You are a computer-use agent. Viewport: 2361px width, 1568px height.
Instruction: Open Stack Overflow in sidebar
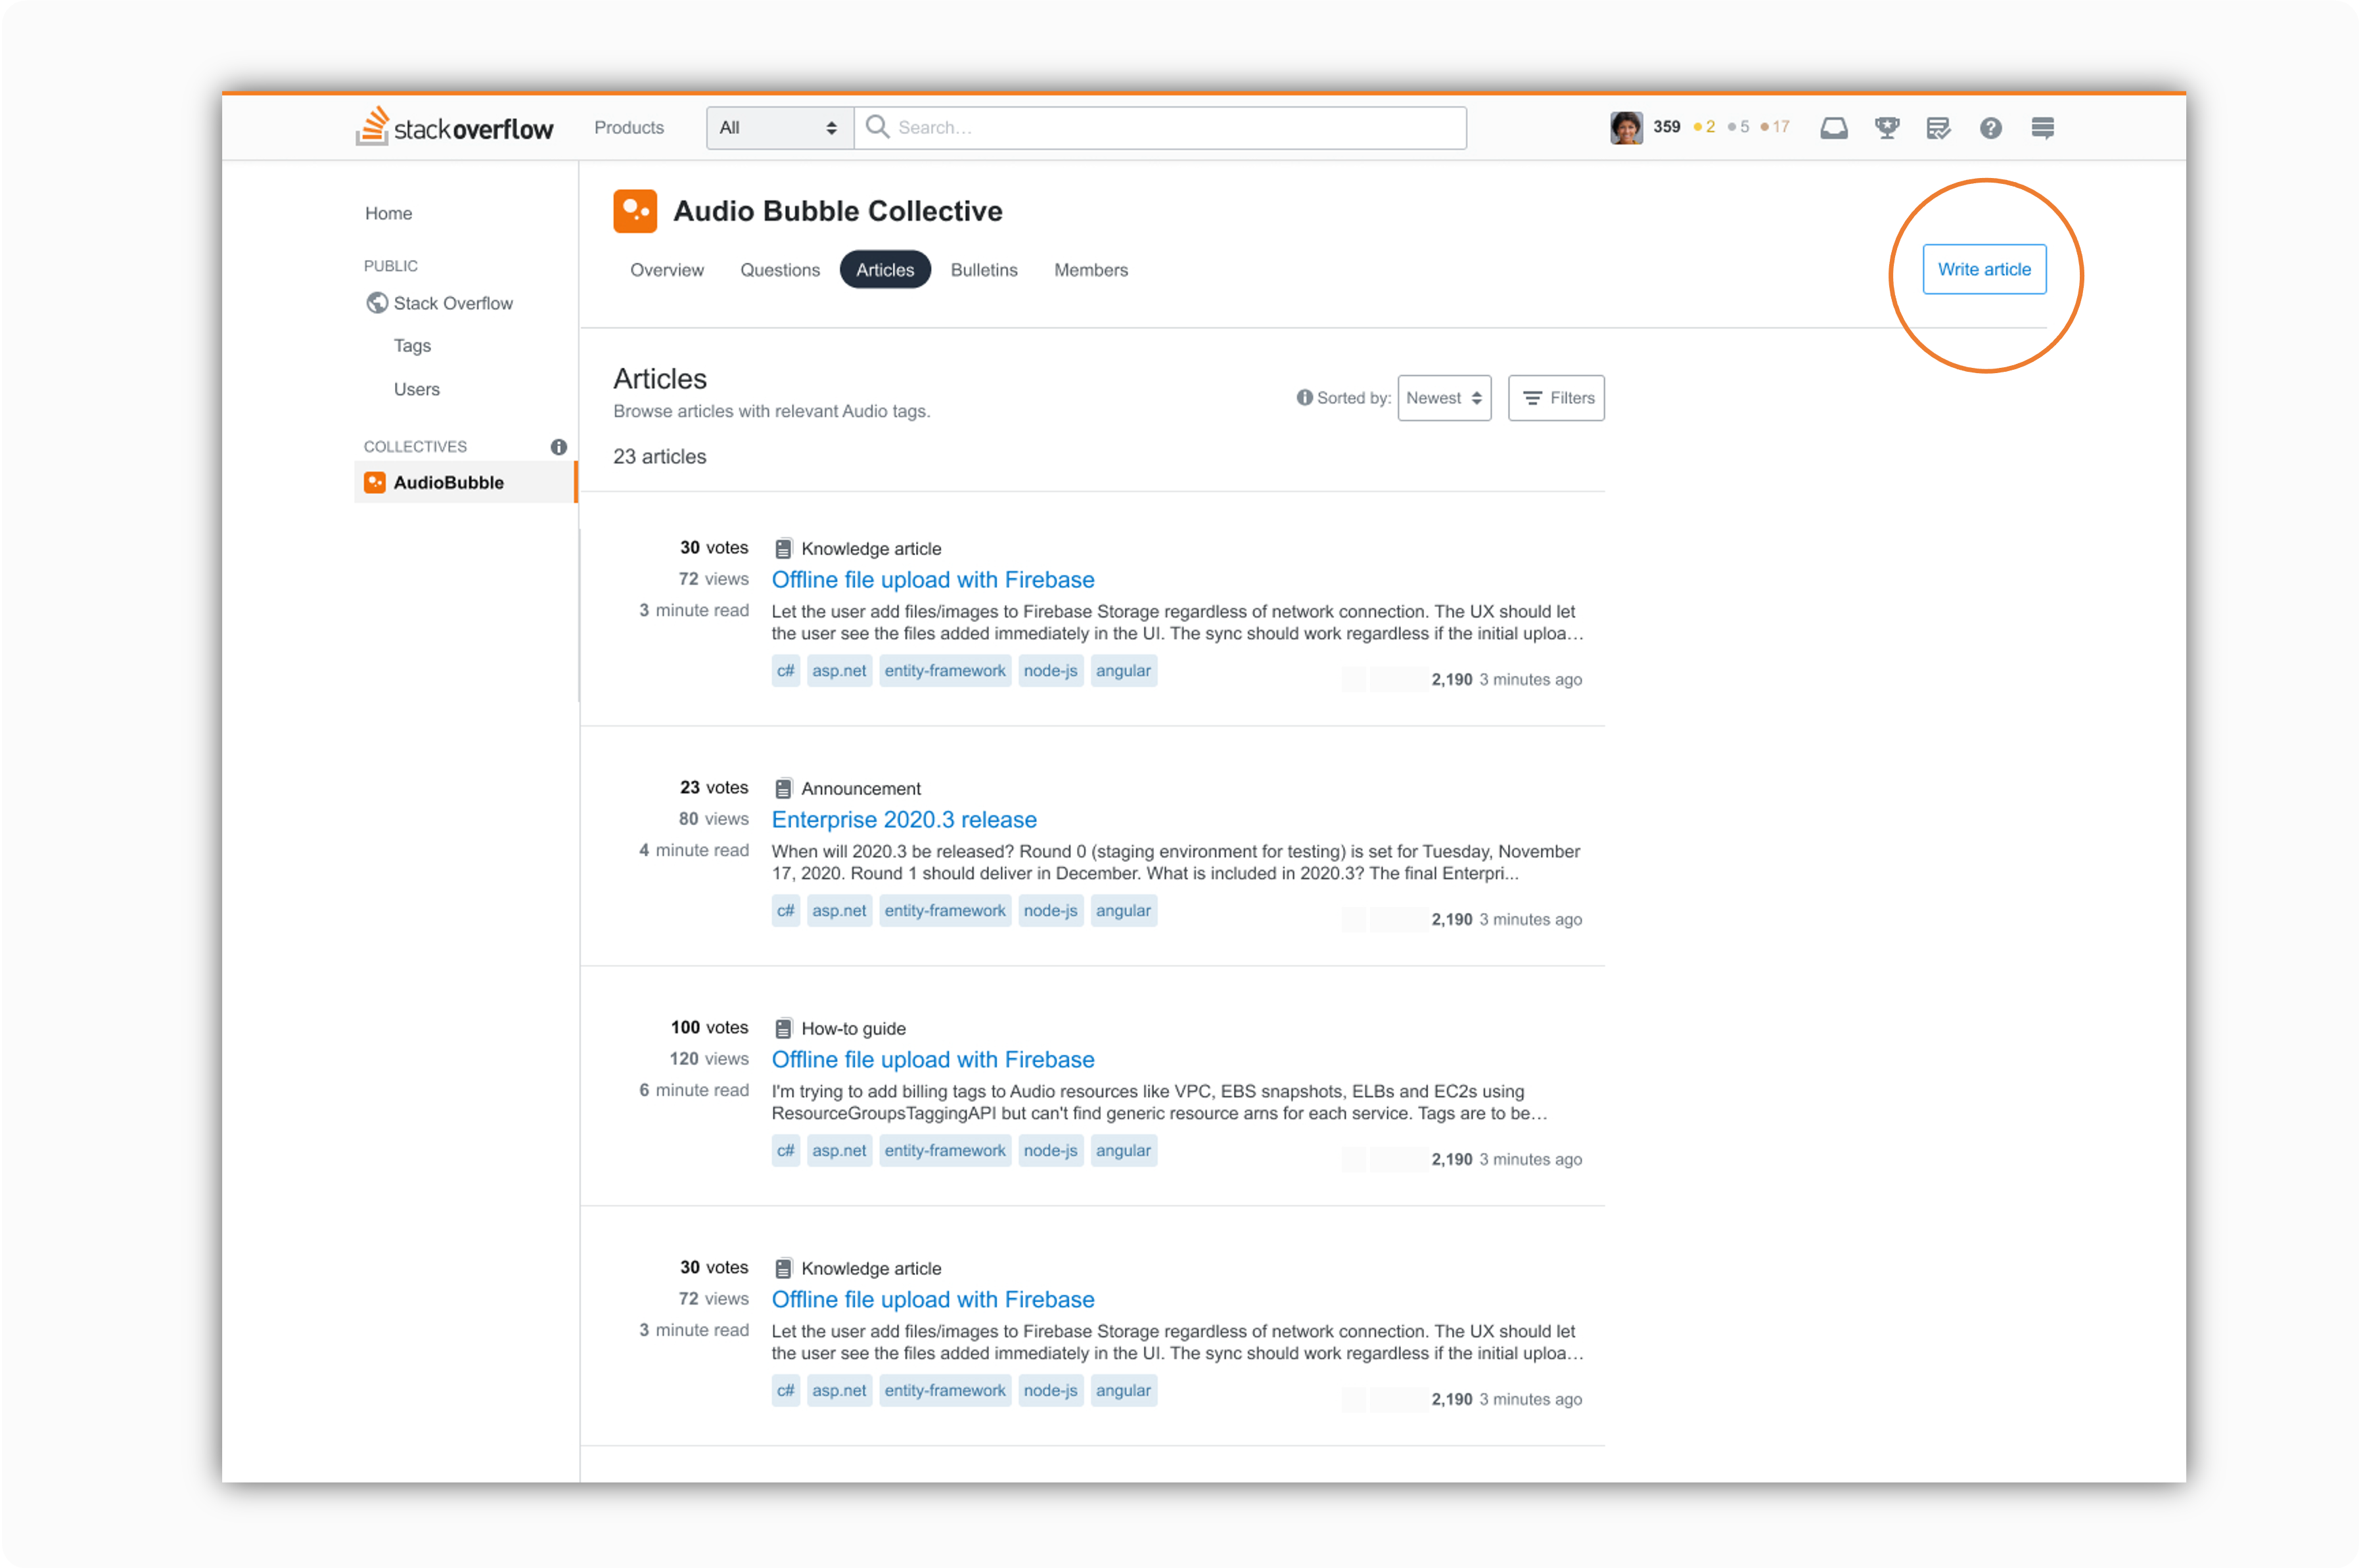[453, 303]
